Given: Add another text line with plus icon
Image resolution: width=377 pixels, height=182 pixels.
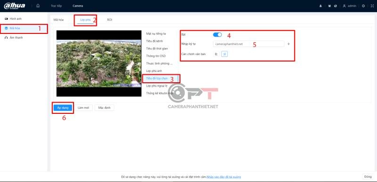Looking at the screenshot, I should click(x=289, y=44).
